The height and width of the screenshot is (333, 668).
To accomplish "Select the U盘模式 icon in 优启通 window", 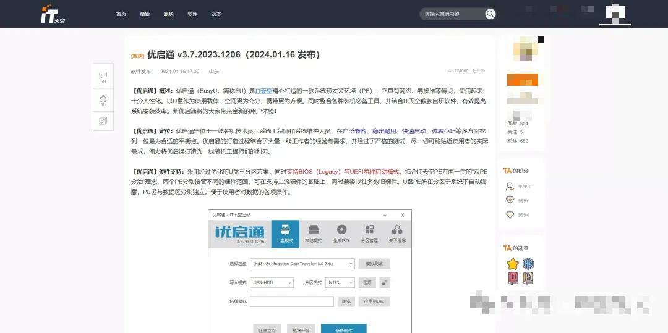I will click(x=285, y=234).
